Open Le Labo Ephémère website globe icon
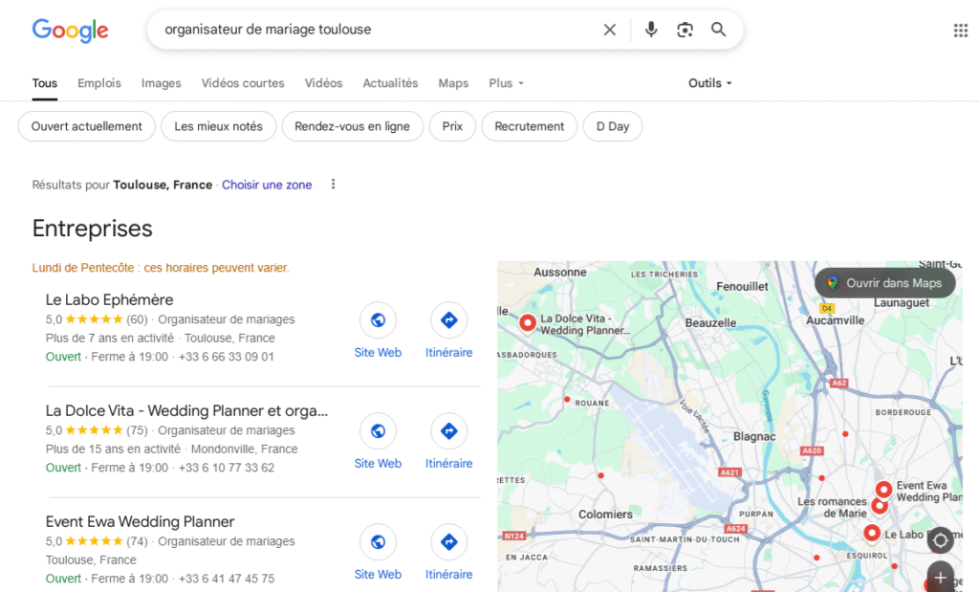979x592 pixels. (378, 320)
